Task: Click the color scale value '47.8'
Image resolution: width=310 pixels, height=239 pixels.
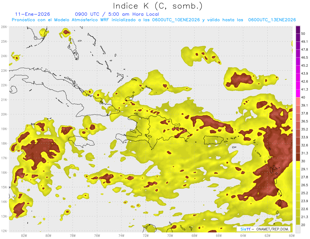Action: [x=305, y=50]
